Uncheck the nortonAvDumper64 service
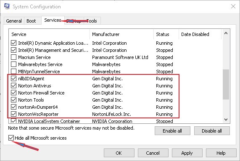Screen dimensions: 240x161 (x=13, y=107)
